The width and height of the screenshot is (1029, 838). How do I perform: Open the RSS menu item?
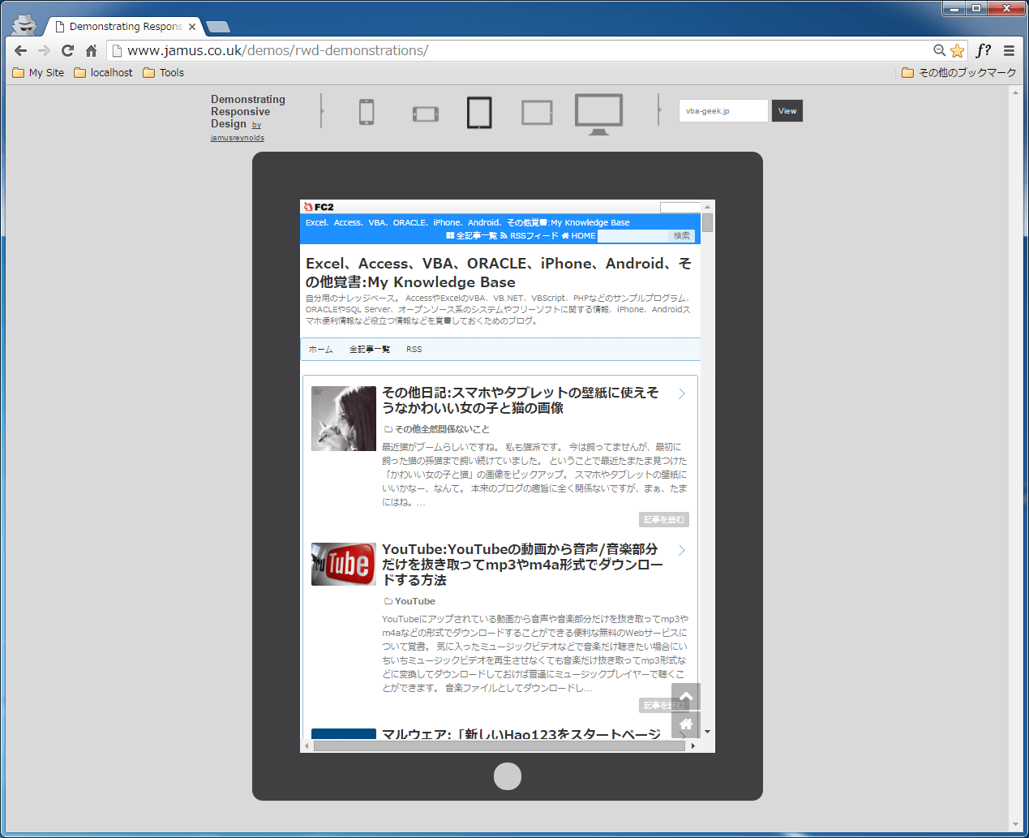[414, 349]
